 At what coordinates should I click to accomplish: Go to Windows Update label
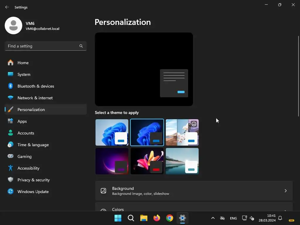[x=33, y=192]
